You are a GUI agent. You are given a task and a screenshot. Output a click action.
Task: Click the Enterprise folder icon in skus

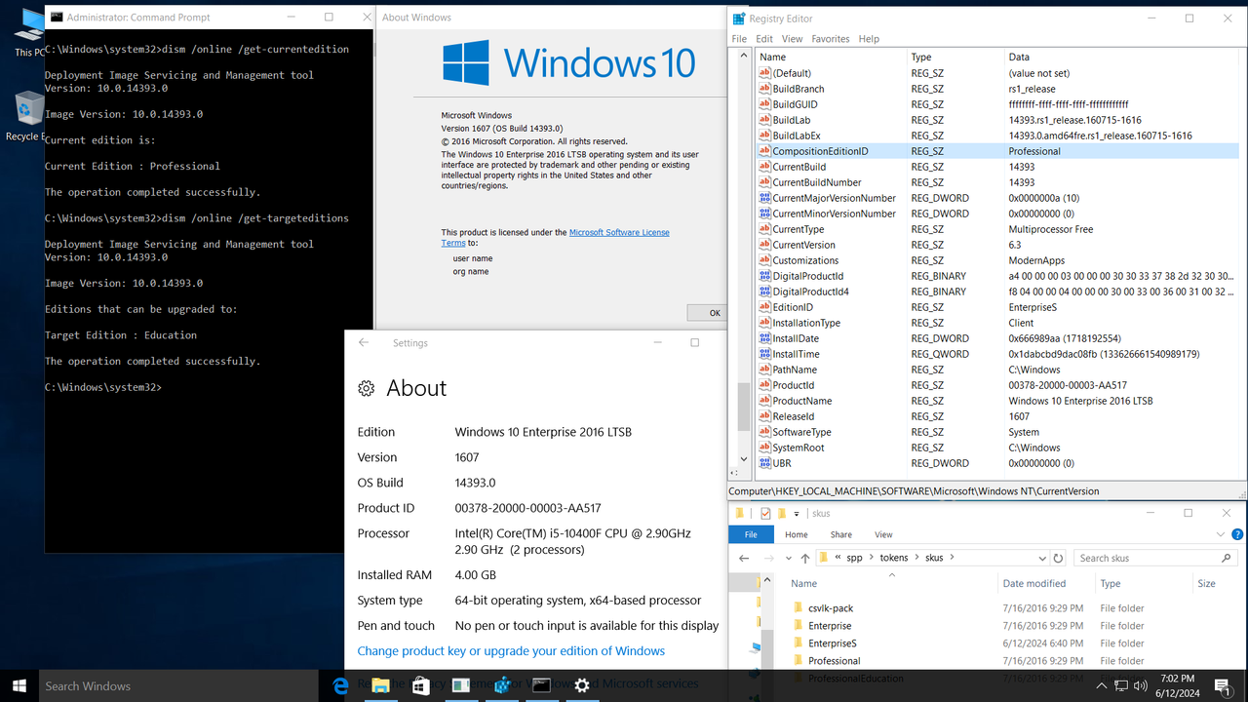799,626
